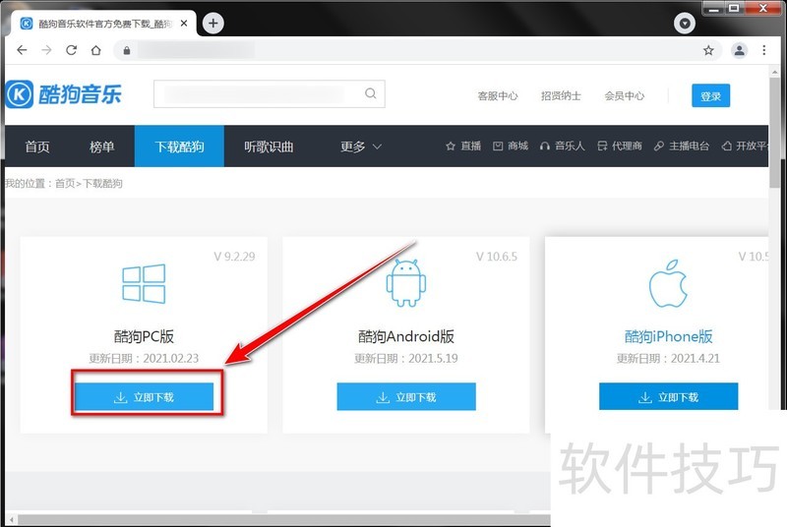Viewport: 787px width, 527px height.
Task: Go back to the previous page
Action: tap(22, 50)
